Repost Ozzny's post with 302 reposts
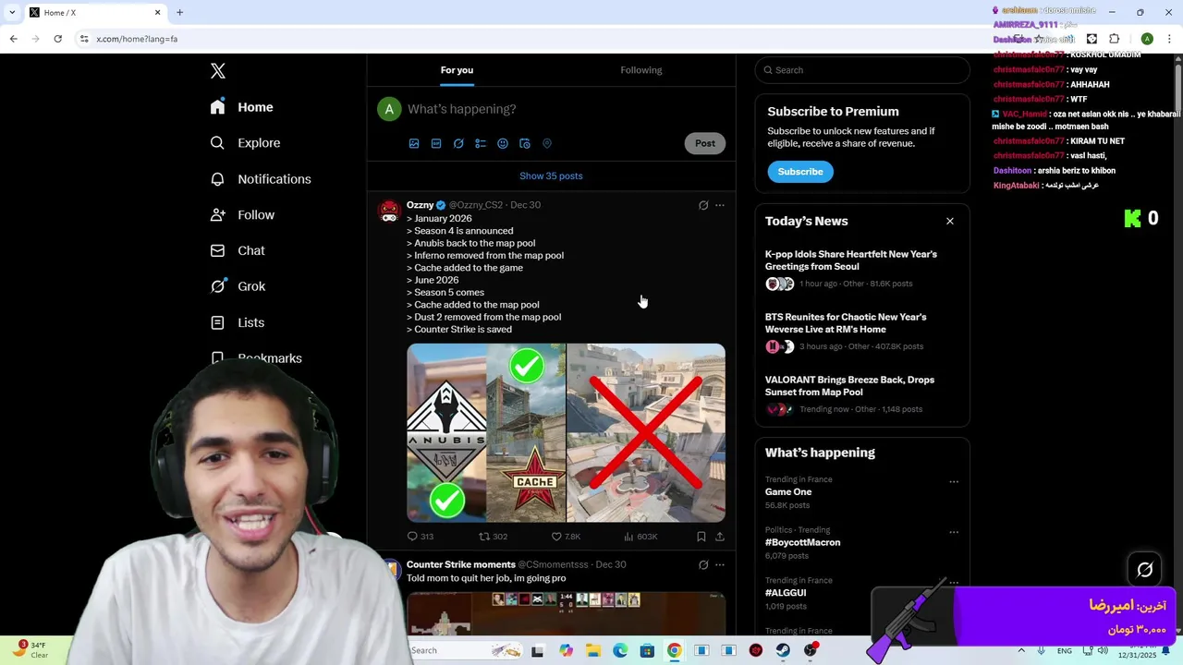This screenshot has height=665, width=1183. pos(493,537)
